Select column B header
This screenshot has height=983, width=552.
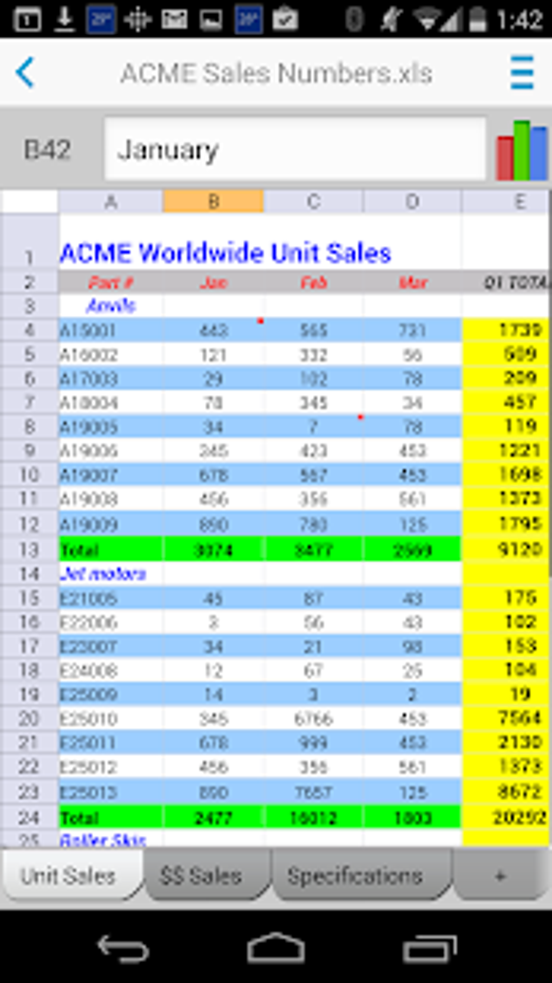pos(214,202)
